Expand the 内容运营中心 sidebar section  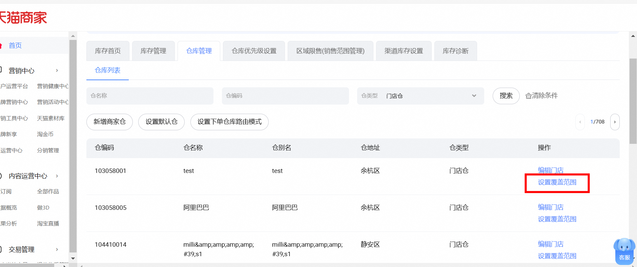(57, 176)
